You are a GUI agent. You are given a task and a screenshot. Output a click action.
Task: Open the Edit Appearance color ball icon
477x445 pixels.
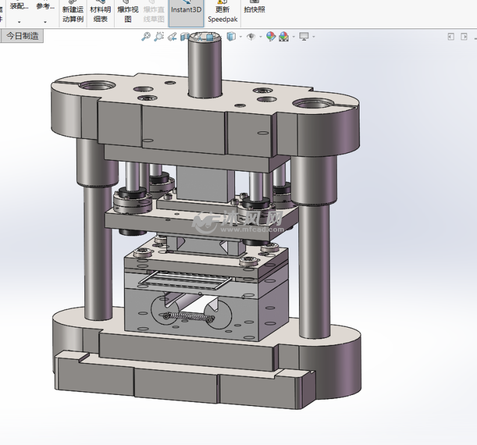pos(270,37)
